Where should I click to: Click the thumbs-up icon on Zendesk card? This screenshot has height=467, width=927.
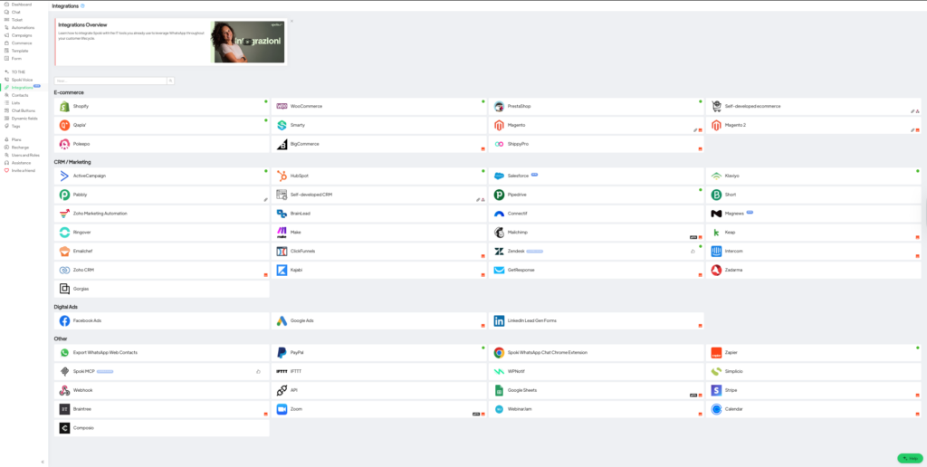tap(693, 251)
